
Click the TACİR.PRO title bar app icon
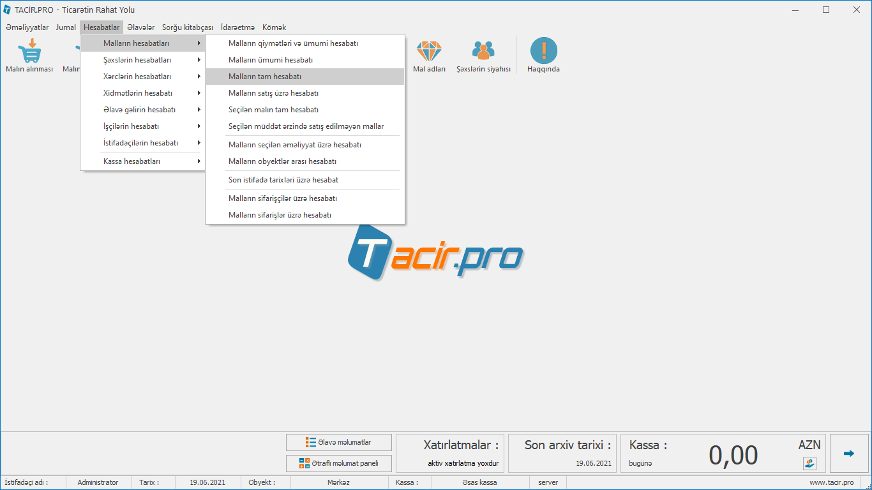(x=7, y=10)
